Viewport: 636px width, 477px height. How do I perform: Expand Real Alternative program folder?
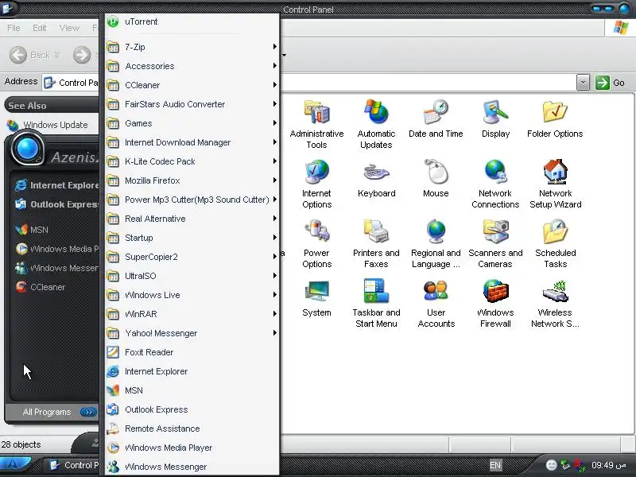[x=192, y=218]
